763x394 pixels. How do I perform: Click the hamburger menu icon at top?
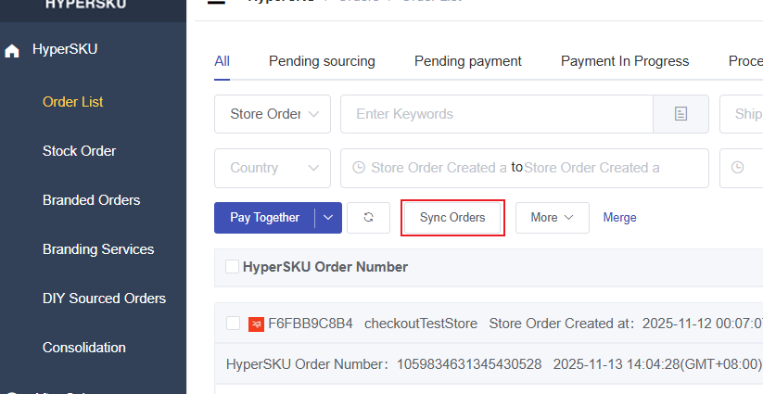tap(216, 3)
